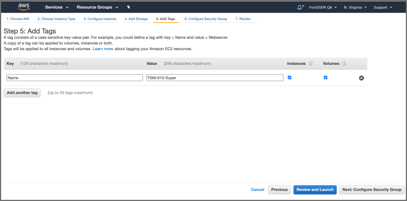Switch to Configure Security Group tab
This screenshot has height=201, width=407.
206,19
